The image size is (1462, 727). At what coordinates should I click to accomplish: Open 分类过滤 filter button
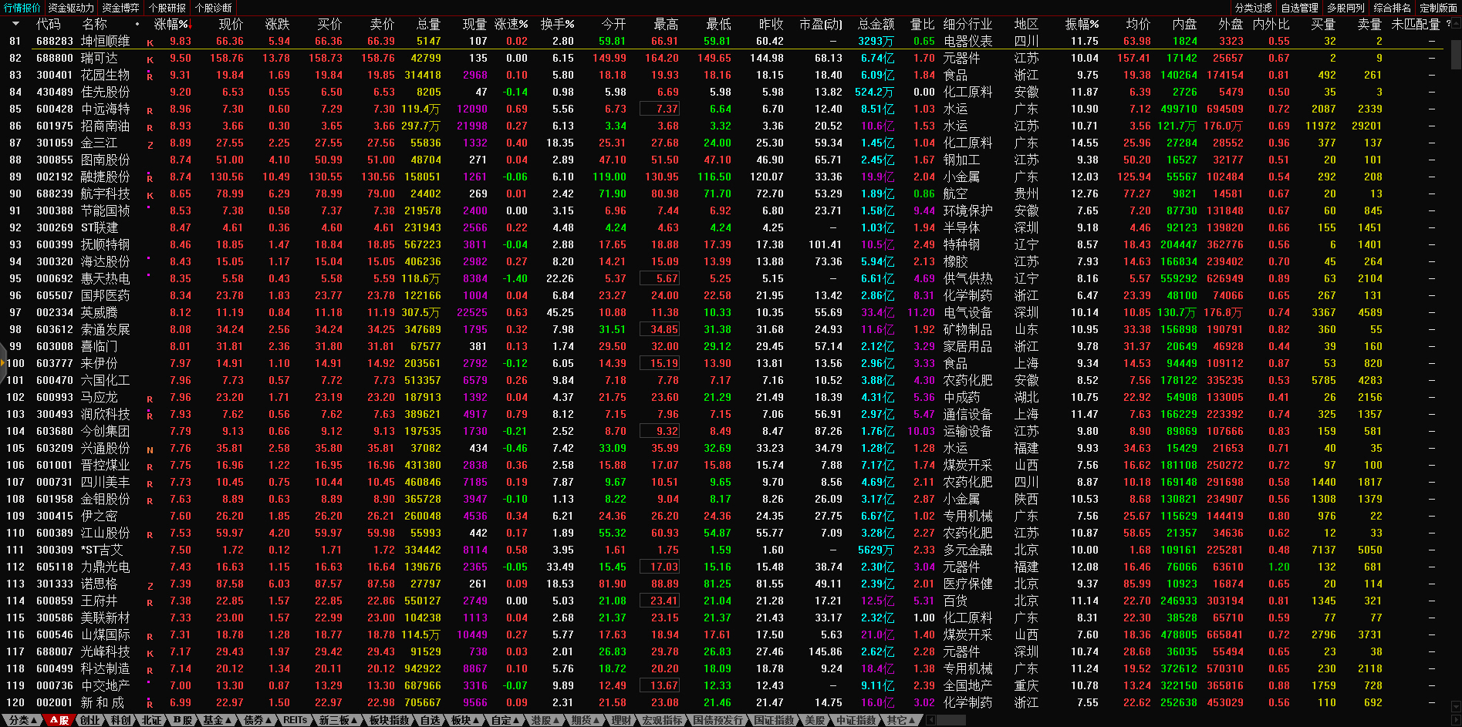[x=1253, y=8]
